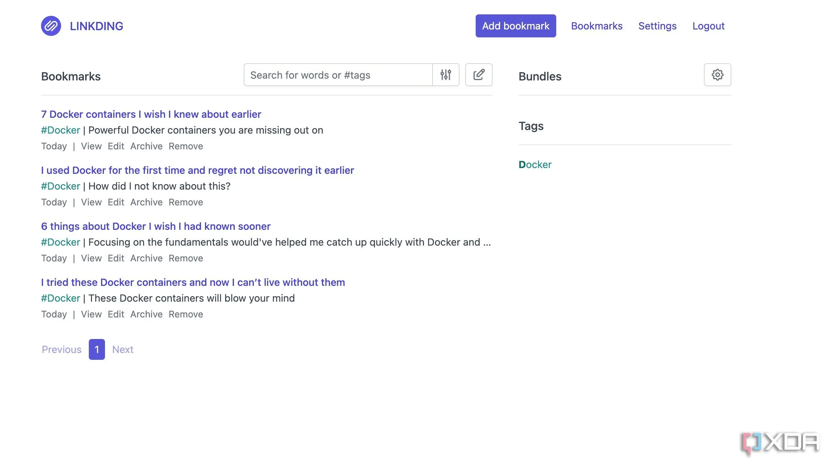Edit the 'I used Docker' bookmark
Image resolution: width=832 pixels, height=469 pixels.
[x=116, y=202]
